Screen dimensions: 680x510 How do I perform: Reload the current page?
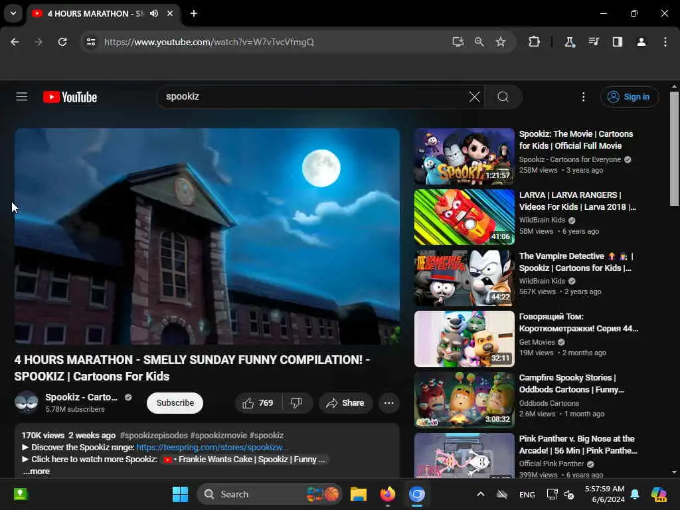[x=62, y=42]
